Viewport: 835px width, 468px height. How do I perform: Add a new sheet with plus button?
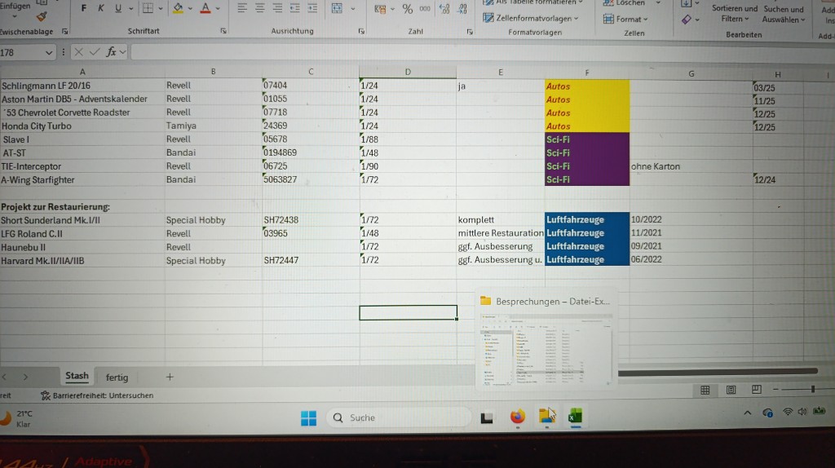[170, 377]
